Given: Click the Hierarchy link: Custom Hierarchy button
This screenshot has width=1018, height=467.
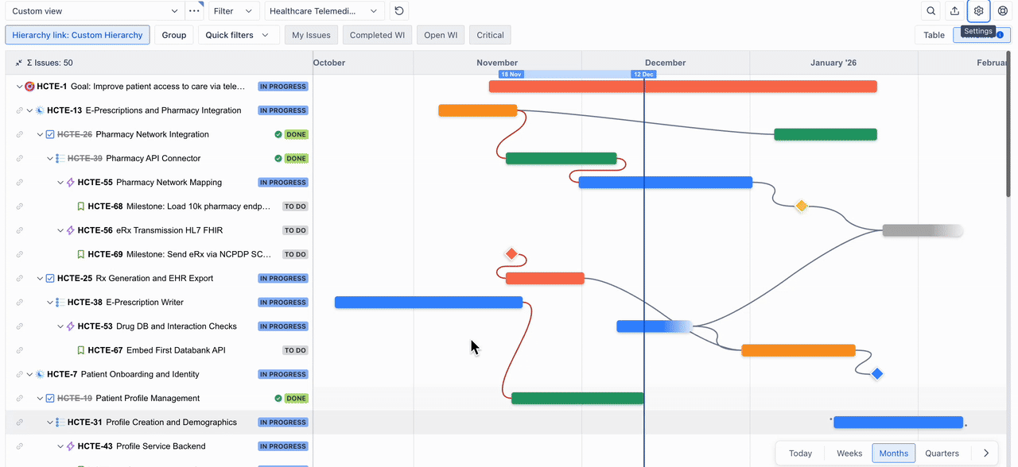Looking at the screenshot, I should point(77,34).
